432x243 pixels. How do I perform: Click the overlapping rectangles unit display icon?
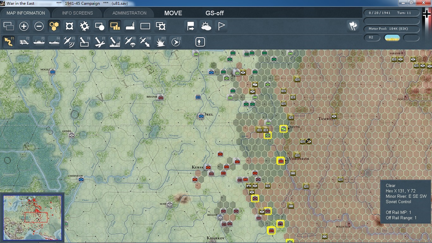[9, 26]
